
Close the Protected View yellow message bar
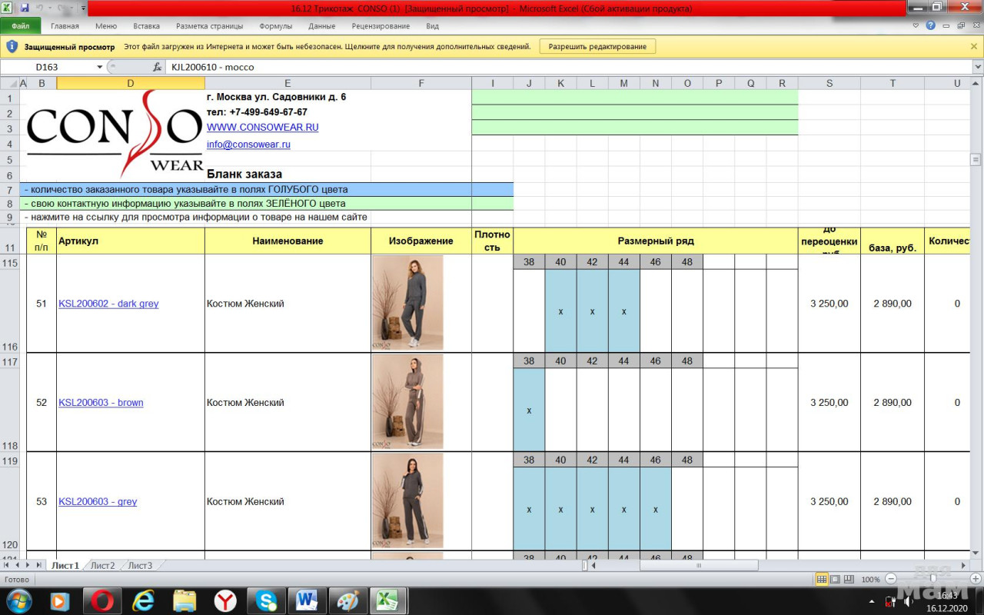(x=974, y=46)
